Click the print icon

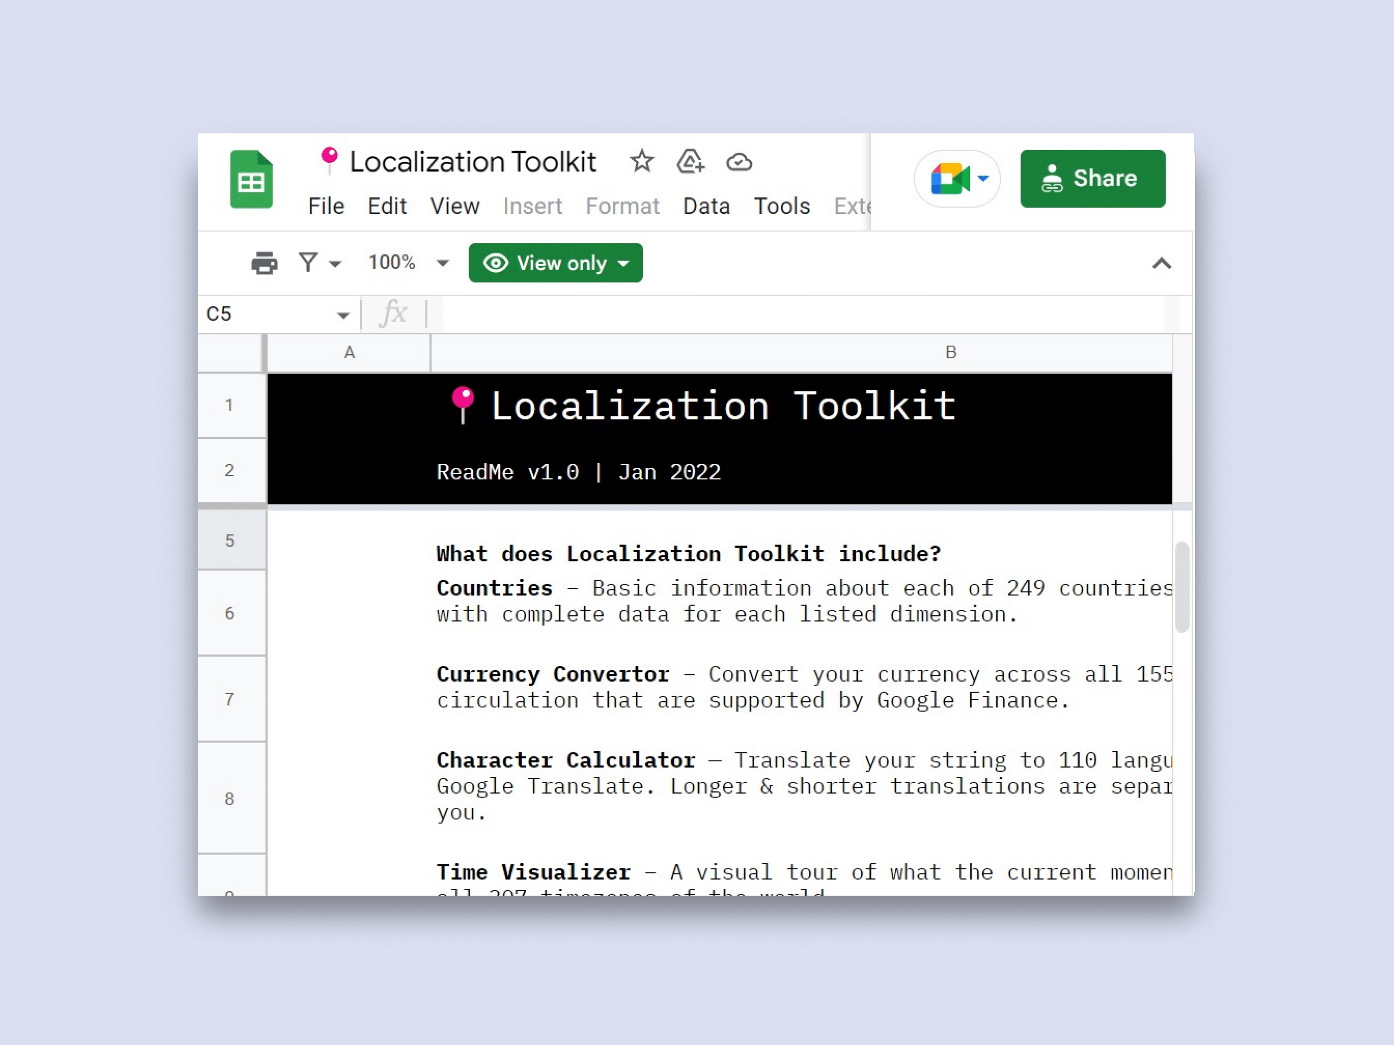point(264,263)
